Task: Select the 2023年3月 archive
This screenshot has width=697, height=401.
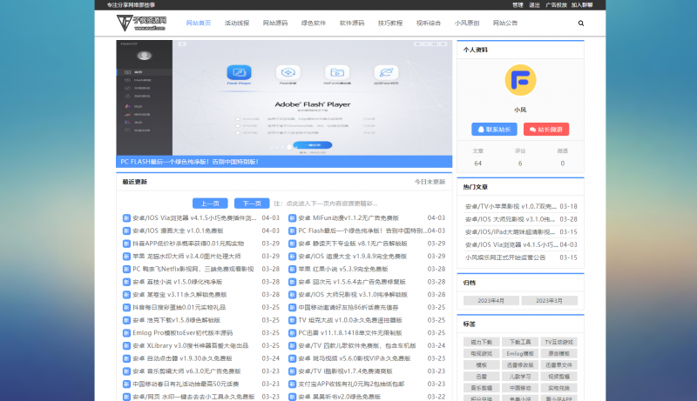Action: pyautogui.click(x=549, y=300)
